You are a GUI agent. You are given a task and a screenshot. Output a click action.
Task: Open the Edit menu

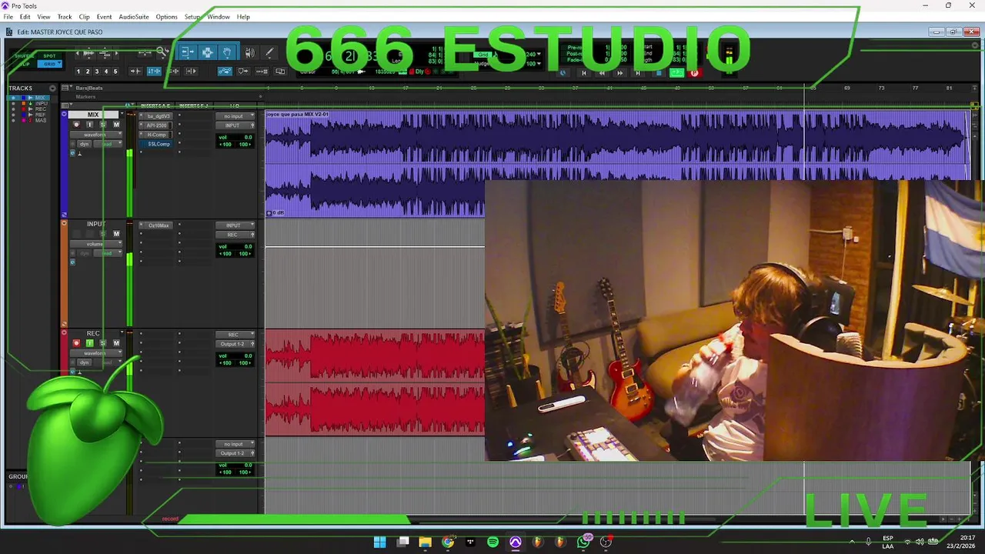coord(25,17)
